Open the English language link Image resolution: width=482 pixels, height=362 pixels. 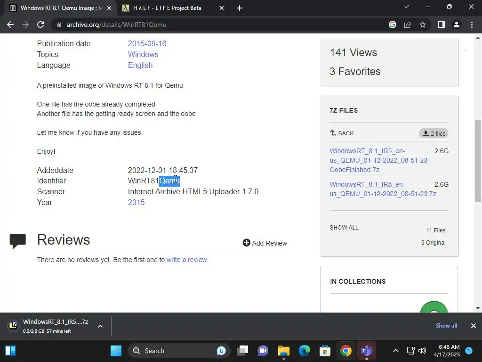(140, 65)
